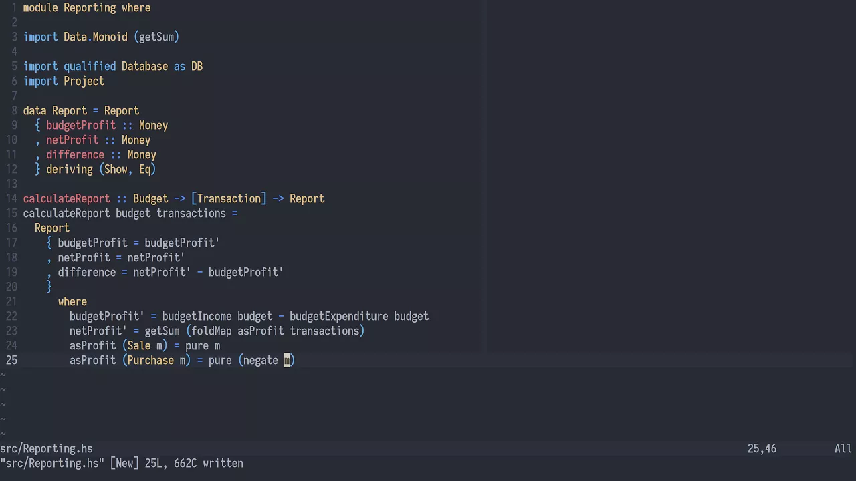This screenshot has height=481, width=856.
Task: Click the cursor block after negate
Action: coord(287,361)
